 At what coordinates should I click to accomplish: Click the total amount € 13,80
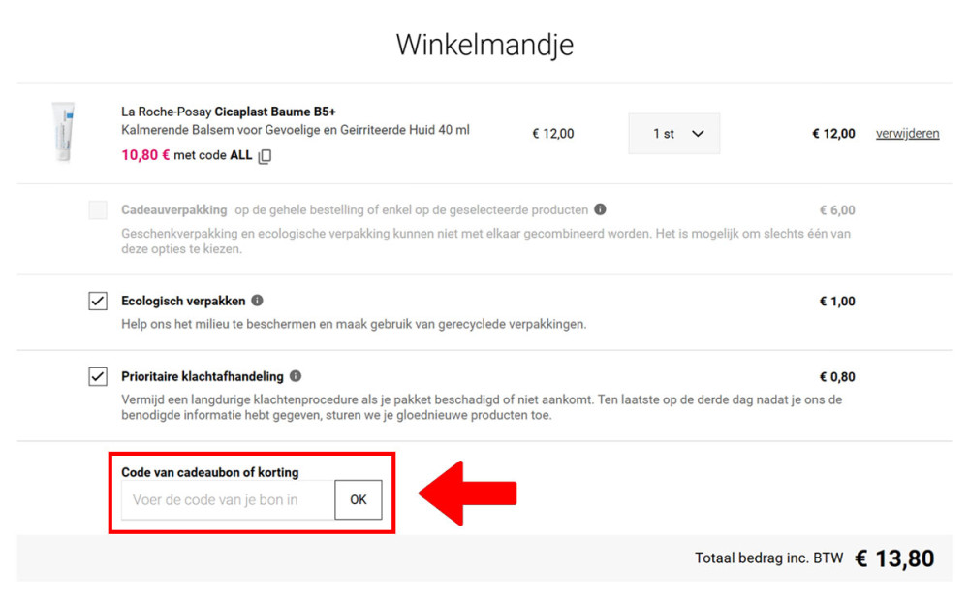pyautogui.click(x=894, y=558)
